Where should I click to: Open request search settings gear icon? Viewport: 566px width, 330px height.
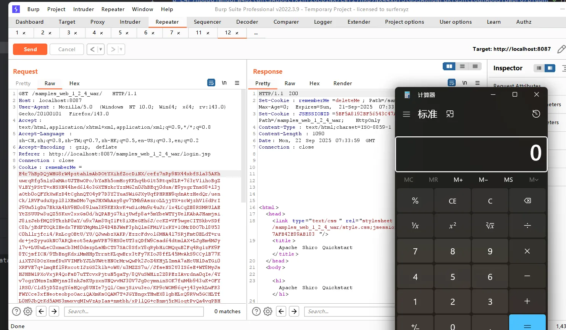click(x=28, y=311)
